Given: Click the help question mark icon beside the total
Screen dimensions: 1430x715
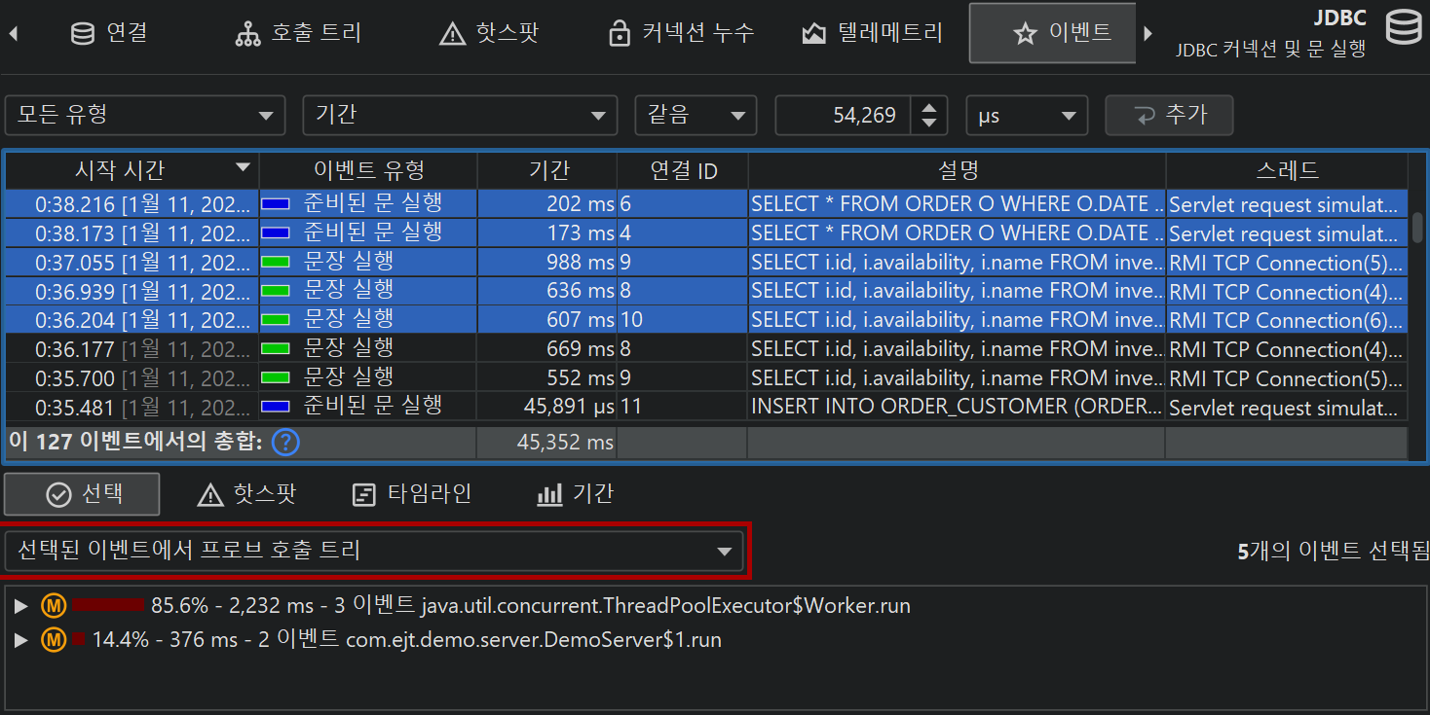Looking at the screenshot, I should pos(285,443).
